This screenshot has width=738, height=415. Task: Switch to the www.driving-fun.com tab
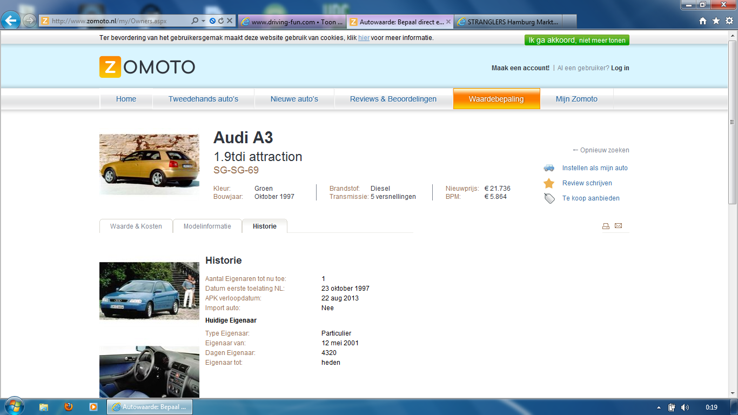pyautogui.click(x=291, y=22)
